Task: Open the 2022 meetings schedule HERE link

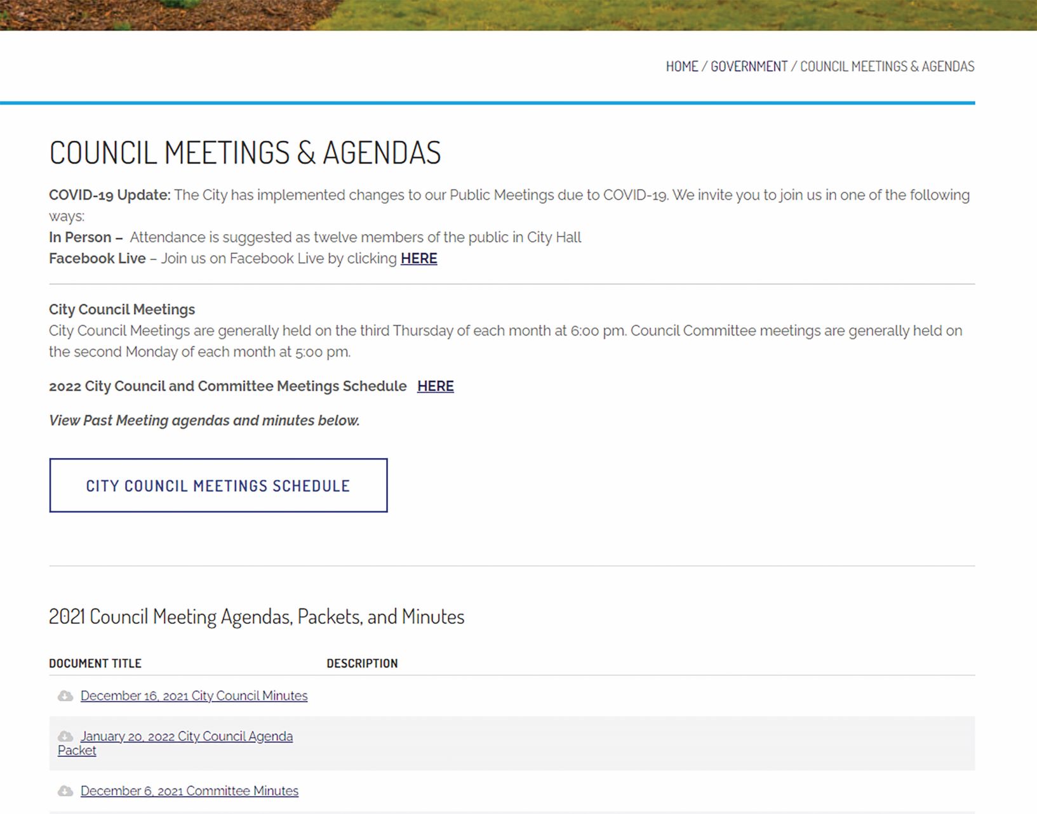Action: 435,386
